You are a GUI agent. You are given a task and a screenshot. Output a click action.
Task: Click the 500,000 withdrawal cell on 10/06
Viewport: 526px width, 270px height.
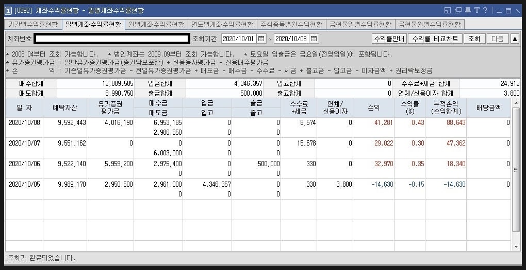click(x=269, y=164)
